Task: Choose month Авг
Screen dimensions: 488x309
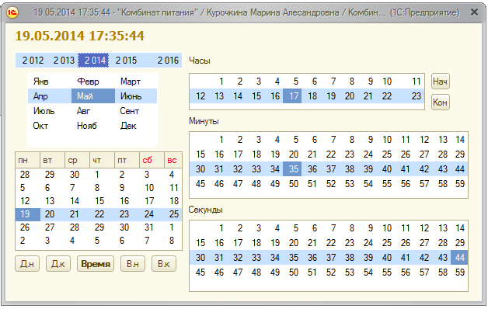Action: (83, 111)
